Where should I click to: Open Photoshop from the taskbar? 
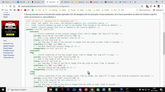point(121,90)
